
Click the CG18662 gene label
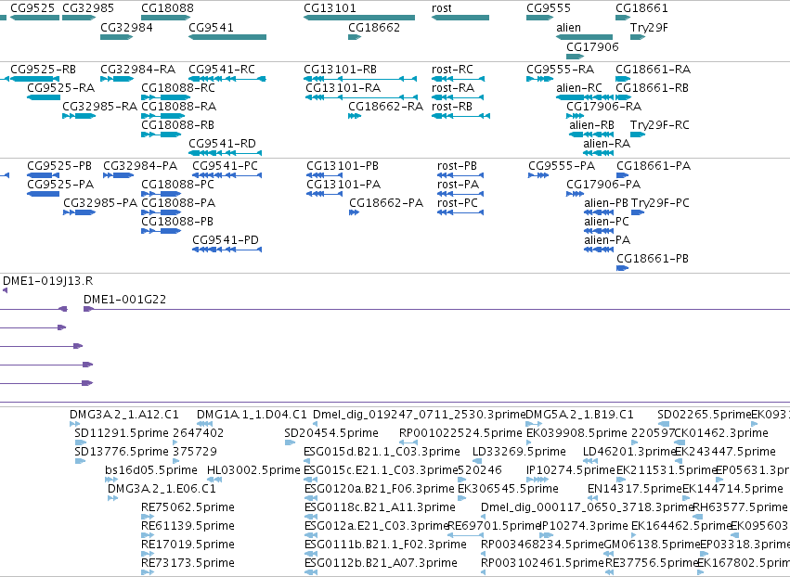(x=374, y=27)
